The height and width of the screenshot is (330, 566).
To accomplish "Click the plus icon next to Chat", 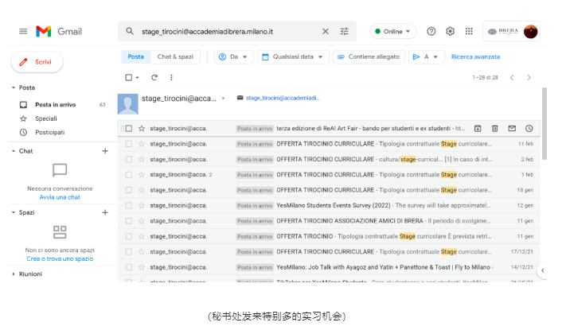I will [x=105, y=151].
